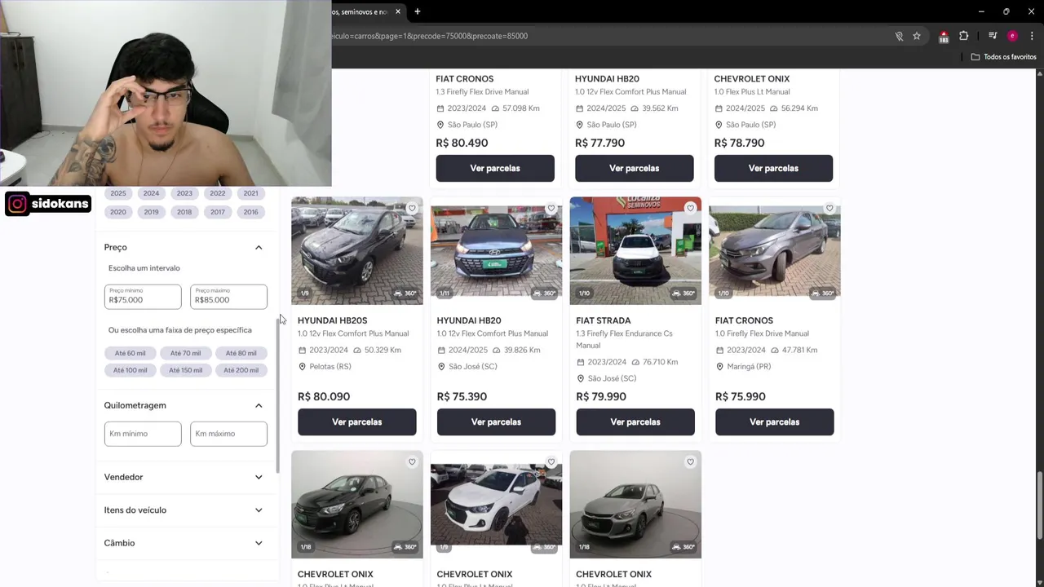Click heart icon on silver Chevrolet Onix card
This screenshot has width=1044, height=587.
[690, 462]
